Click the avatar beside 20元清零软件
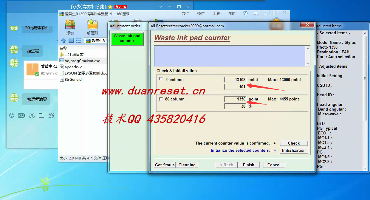 [x=14, y=28]
